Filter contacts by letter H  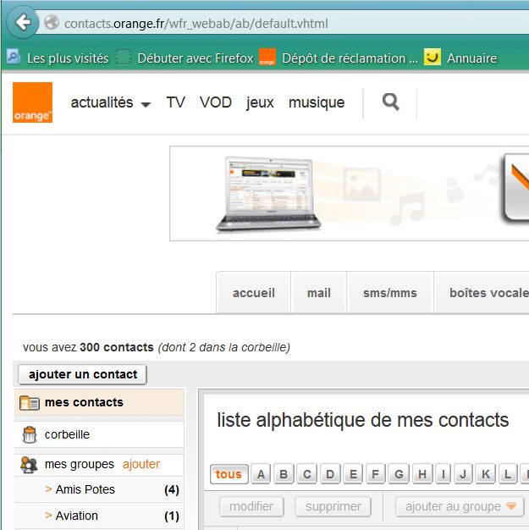tap(422, 474)
